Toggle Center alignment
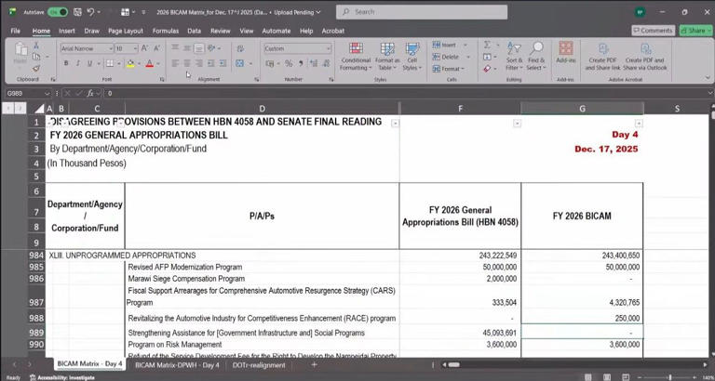 pyautogui.click(x=187, y=63)
